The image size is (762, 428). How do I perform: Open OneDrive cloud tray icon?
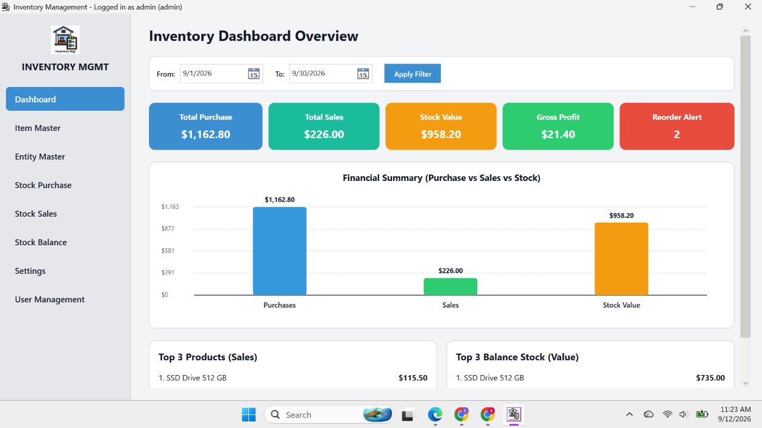tap(649, 414)
